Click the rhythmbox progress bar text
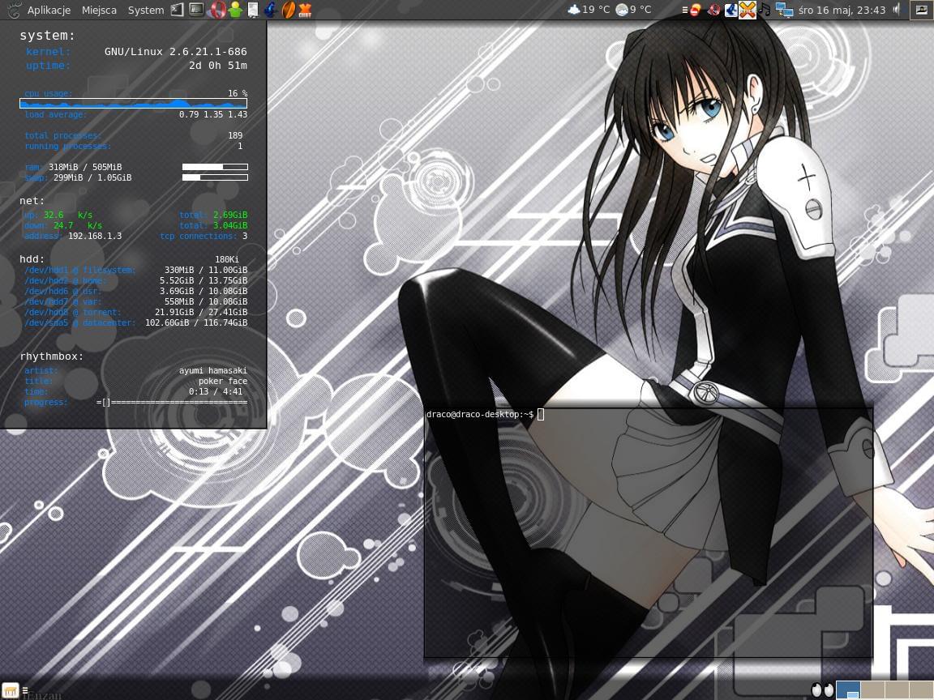 click(x=172, y=403)
